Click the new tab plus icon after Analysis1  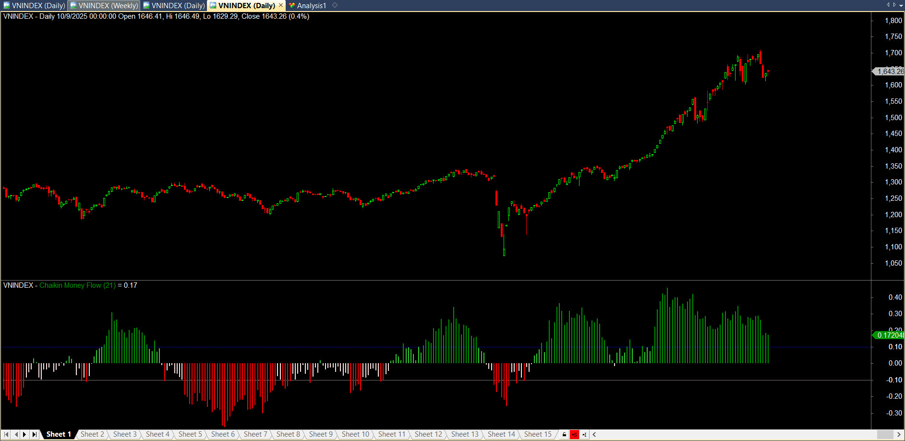pos(335,5)
